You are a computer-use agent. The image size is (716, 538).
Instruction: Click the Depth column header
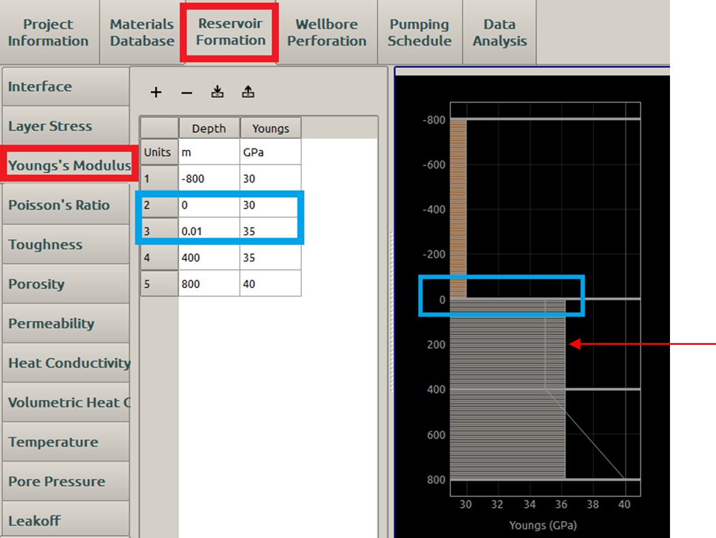209,128
